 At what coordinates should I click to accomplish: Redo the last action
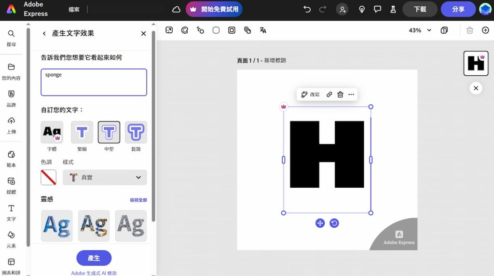click(323, 10)
